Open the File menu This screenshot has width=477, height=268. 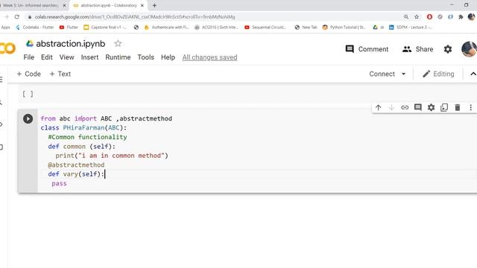28,57
